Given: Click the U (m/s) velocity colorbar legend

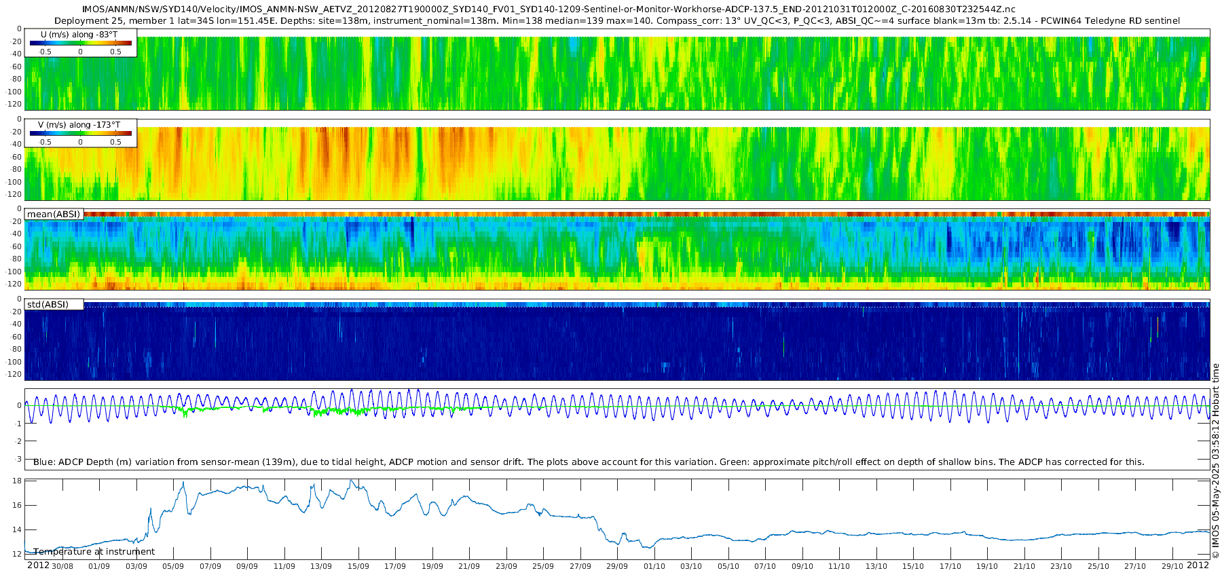Looking at the screenshot, I should [81, 43].
